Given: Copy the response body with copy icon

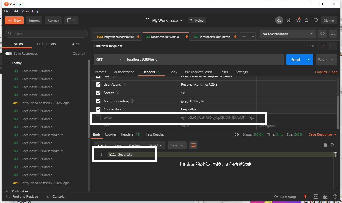Looking at the screenshot, I should click(x=325, y=145).
